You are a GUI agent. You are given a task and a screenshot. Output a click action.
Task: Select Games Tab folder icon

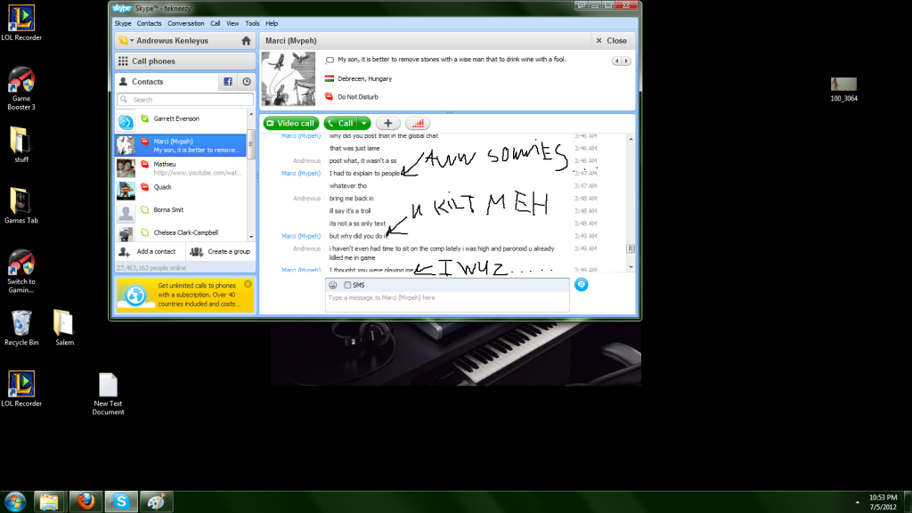tap(21, 206)
